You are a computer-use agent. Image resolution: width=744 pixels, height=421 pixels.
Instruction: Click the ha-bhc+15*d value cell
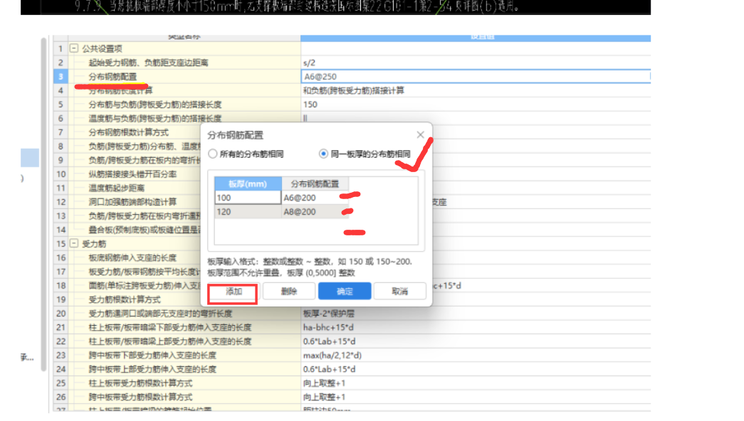click(x=476, y=328)
